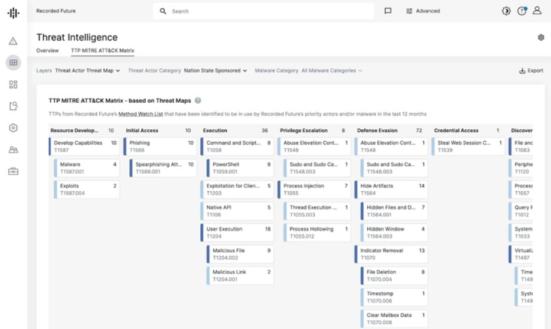The height and width of the screenshot is (329, 551).
Task: Open the Layers Threat Actor Threat Map dropdown
Action: pos(87,71)
